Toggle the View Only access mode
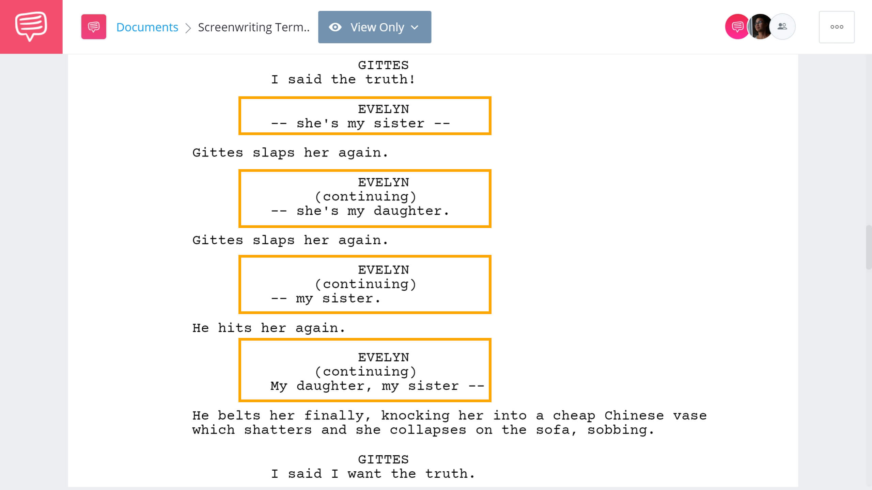872x490 pixels. [x=374, y=27]
